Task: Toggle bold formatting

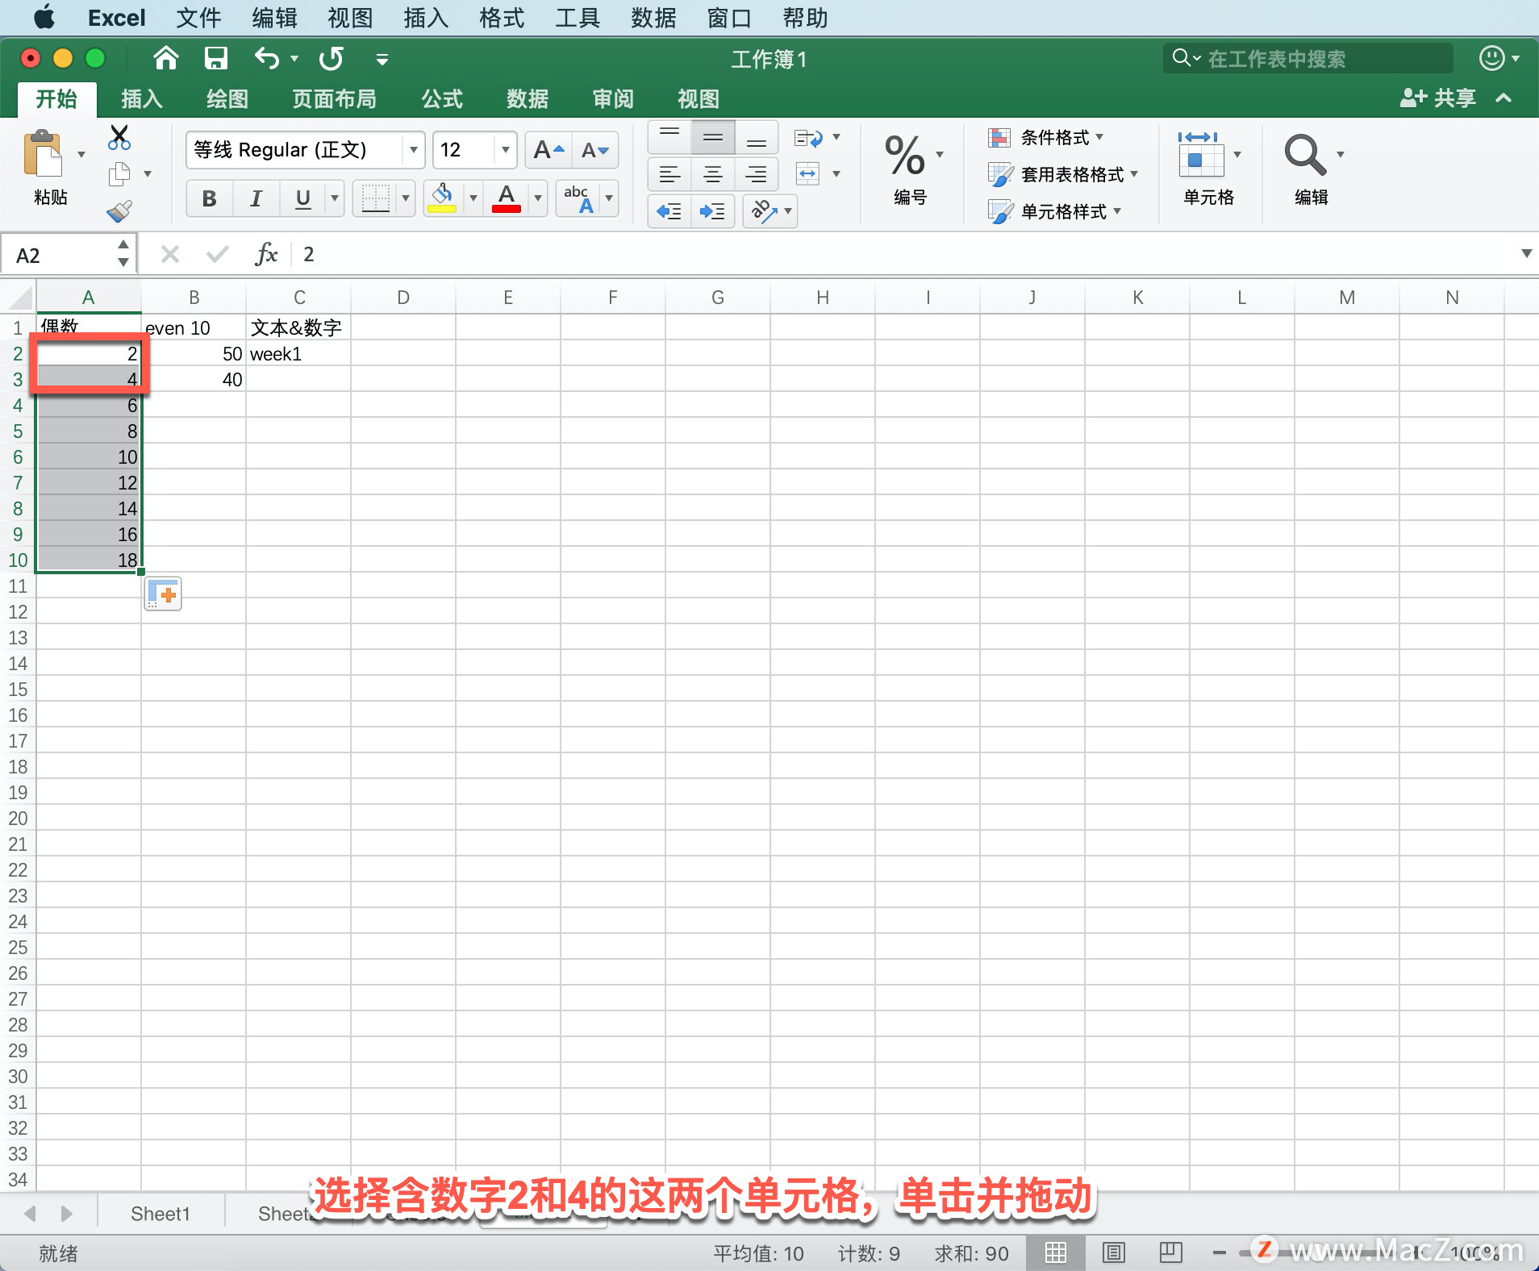Action: coord(209,198)
